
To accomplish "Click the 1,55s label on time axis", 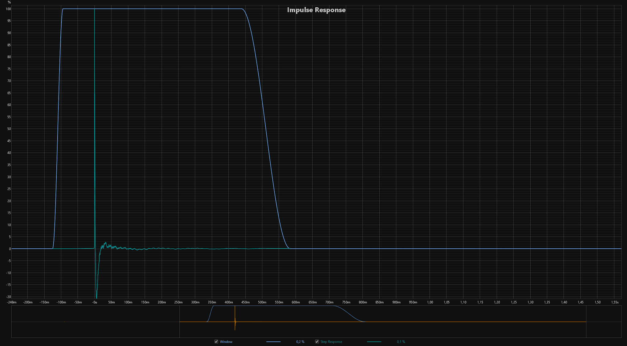I will [x=615, y=302].
